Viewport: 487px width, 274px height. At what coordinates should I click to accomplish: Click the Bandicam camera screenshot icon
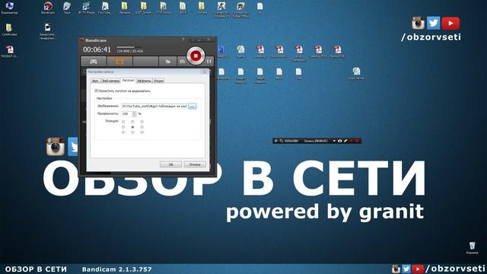coord(182,62)
